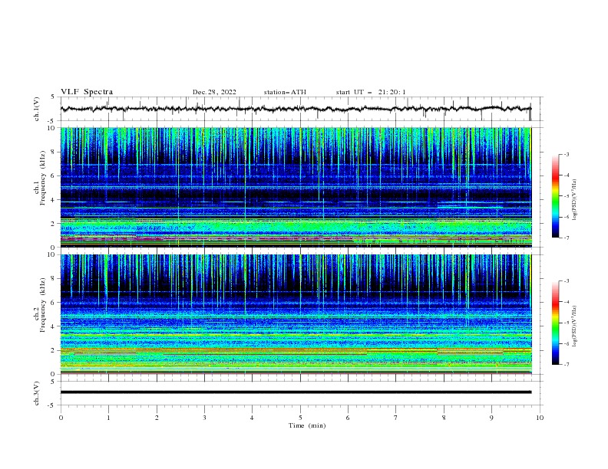Click the ch.1 'log(PSD)(V²/Hz)' colorbar label
The height and width of the screenshot is (469, 608).
575,200
